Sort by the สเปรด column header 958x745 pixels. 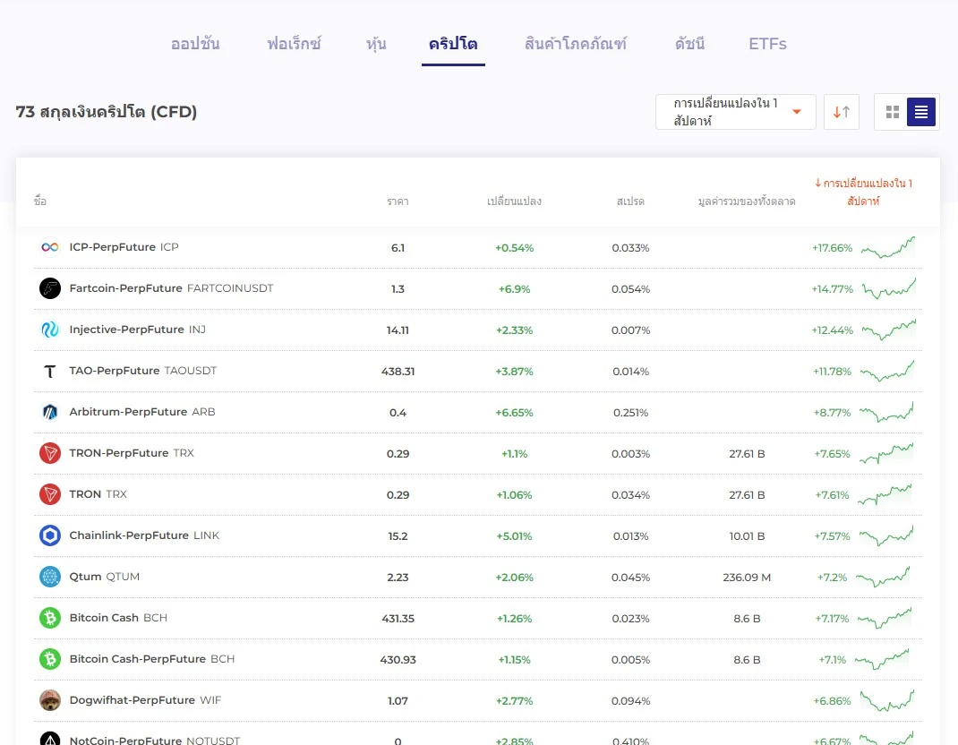point(630,201)
